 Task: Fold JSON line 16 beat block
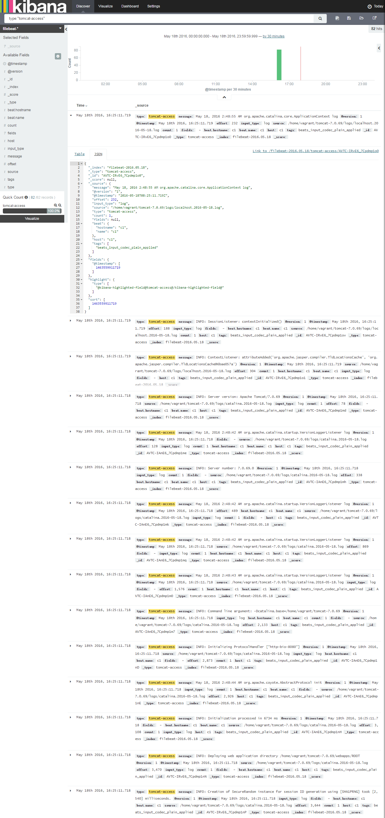point(82,224)
